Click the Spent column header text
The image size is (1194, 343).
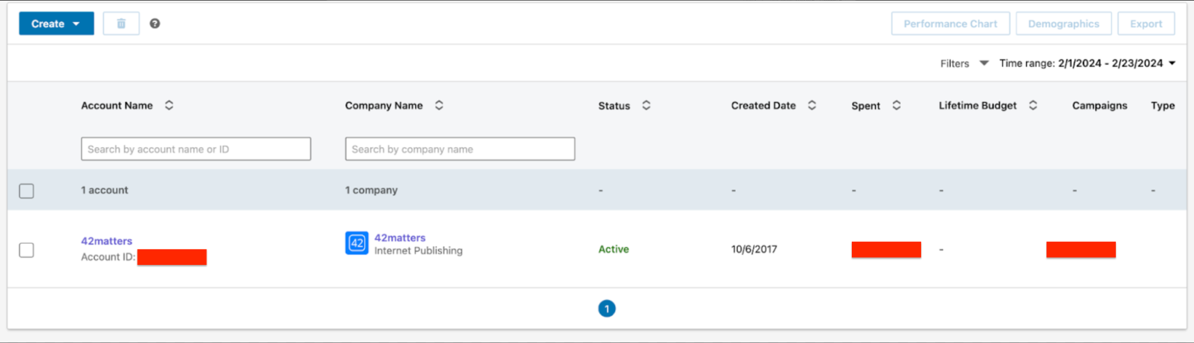click(x=865, y=106)
